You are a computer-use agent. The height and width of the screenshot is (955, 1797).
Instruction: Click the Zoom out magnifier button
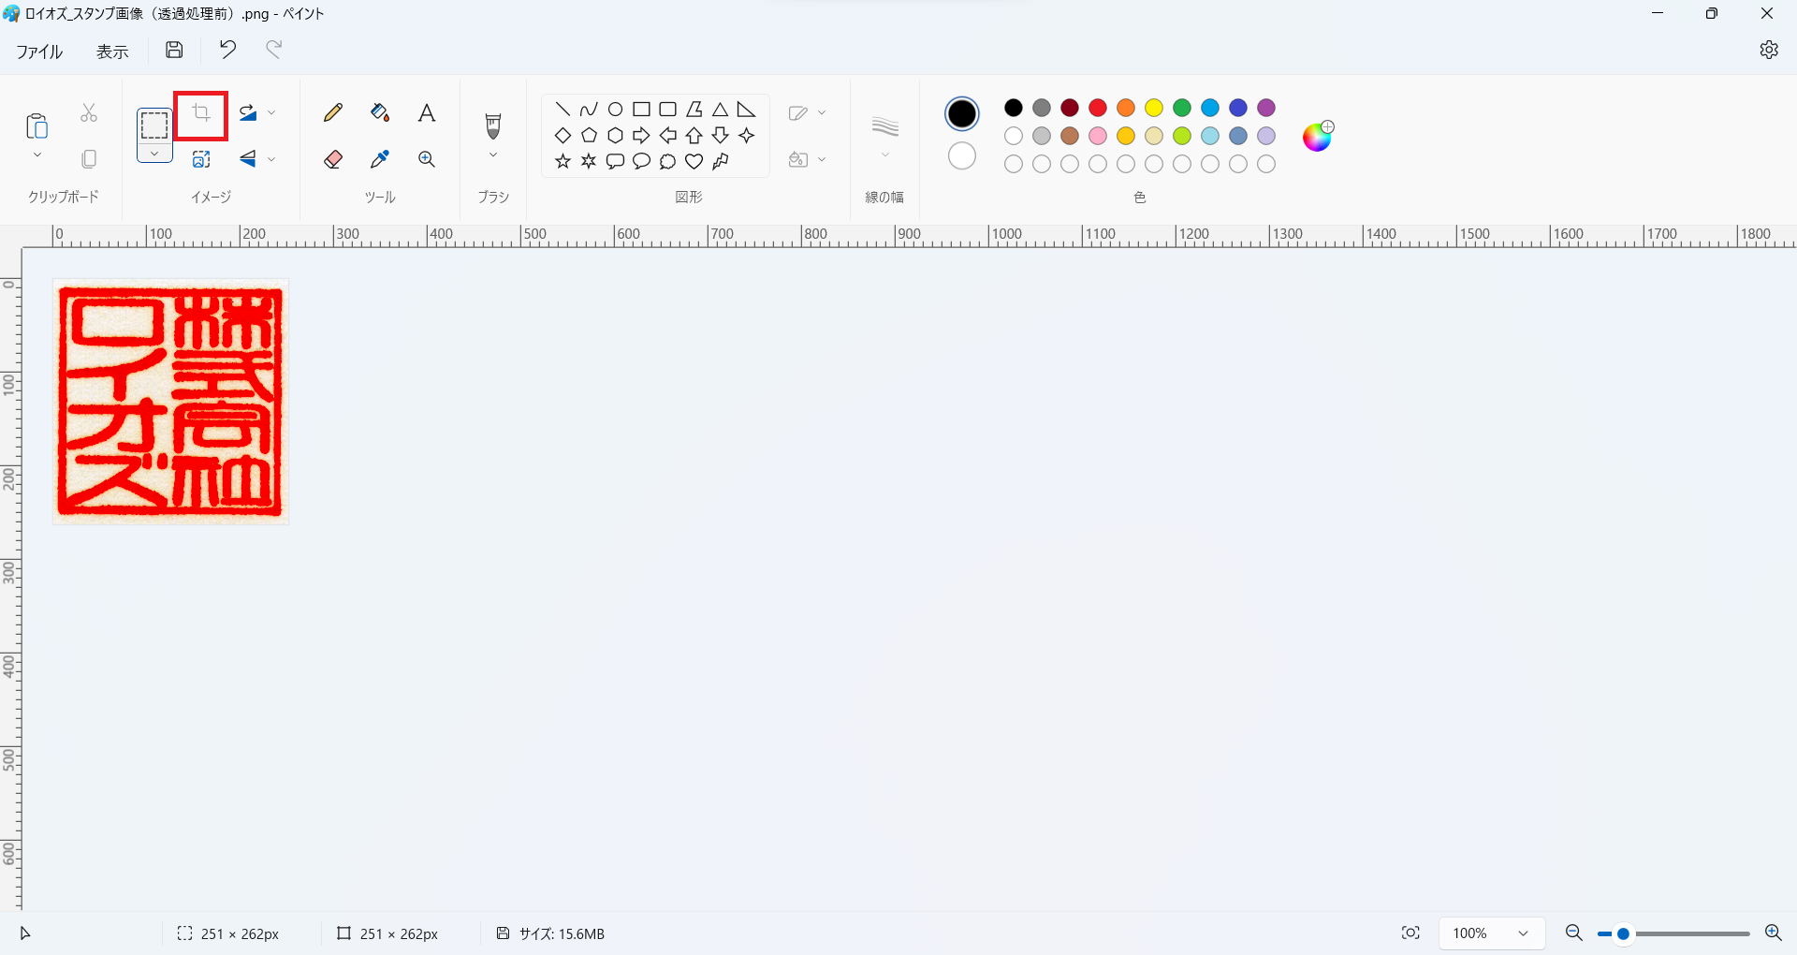click(1574, 933)
